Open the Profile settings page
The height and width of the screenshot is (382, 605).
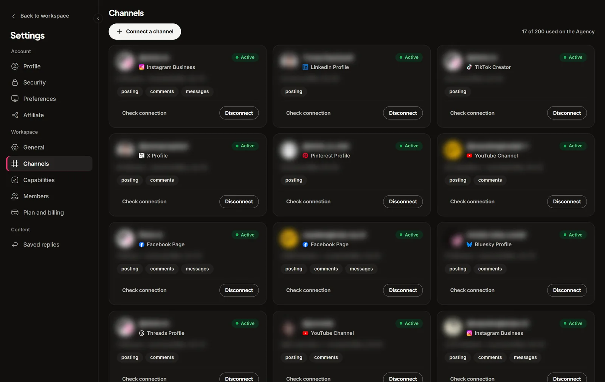(50, 66)
